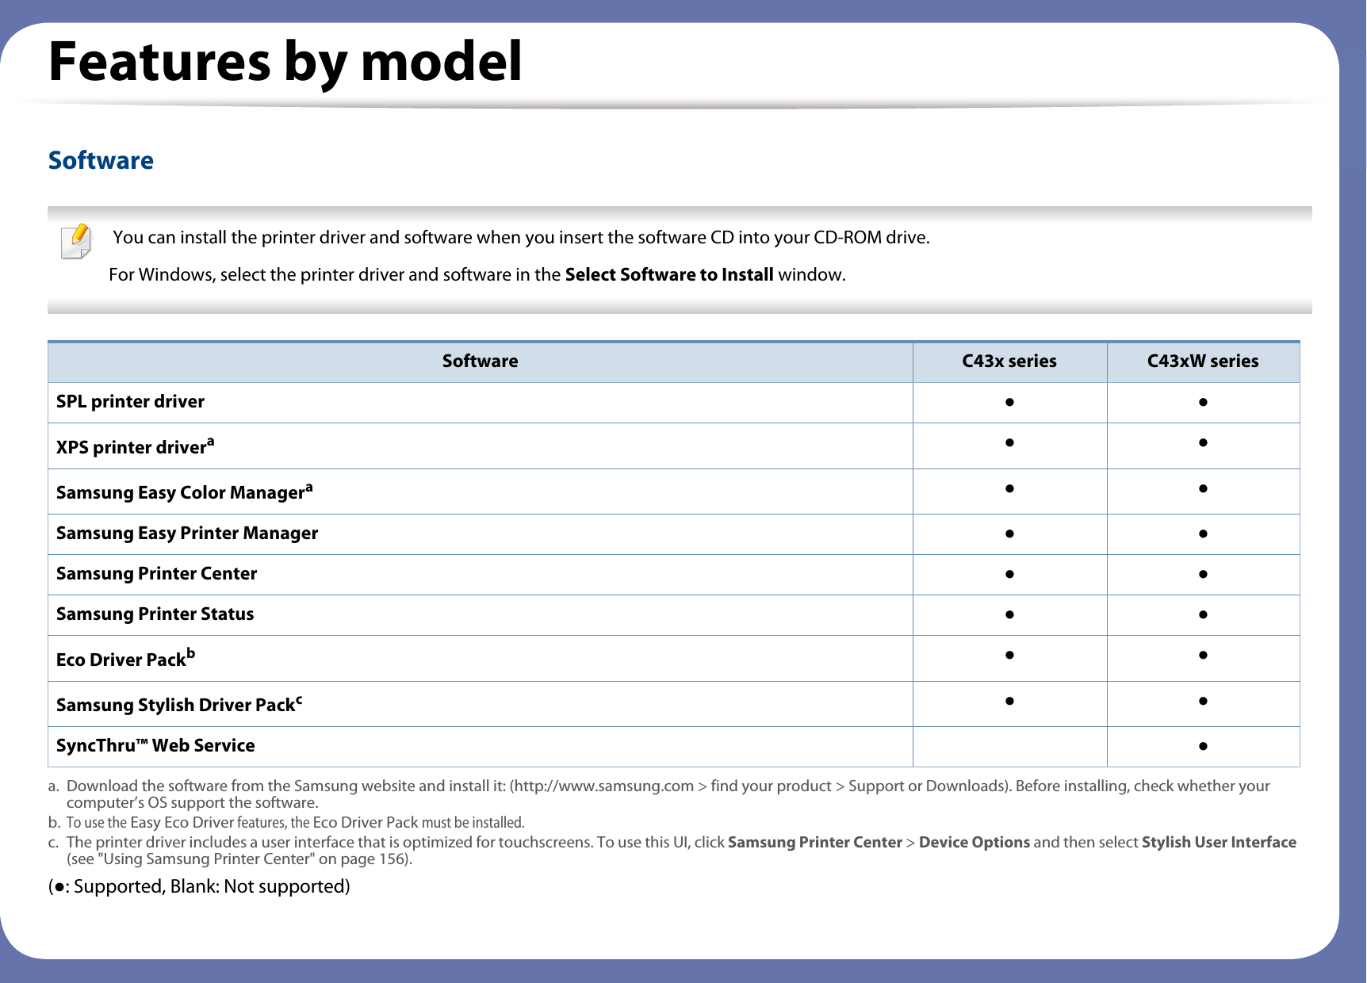This screenshot has width=1367, height=983.
Task: Click the C43xW bullet for Samsung Printer Center row
Action: point(1203,574)
